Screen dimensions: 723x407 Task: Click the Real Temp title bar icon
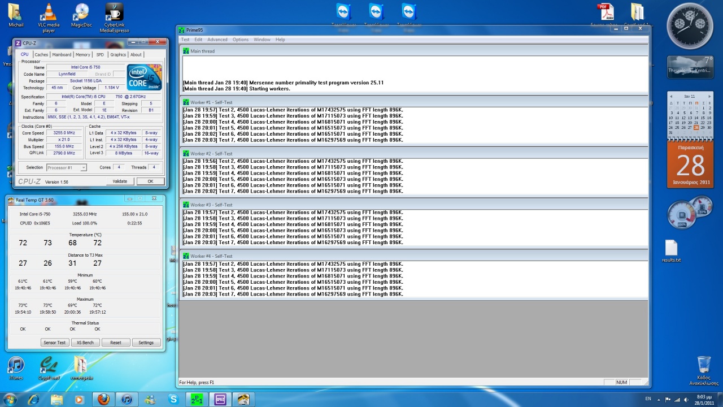tap(11, 200)
